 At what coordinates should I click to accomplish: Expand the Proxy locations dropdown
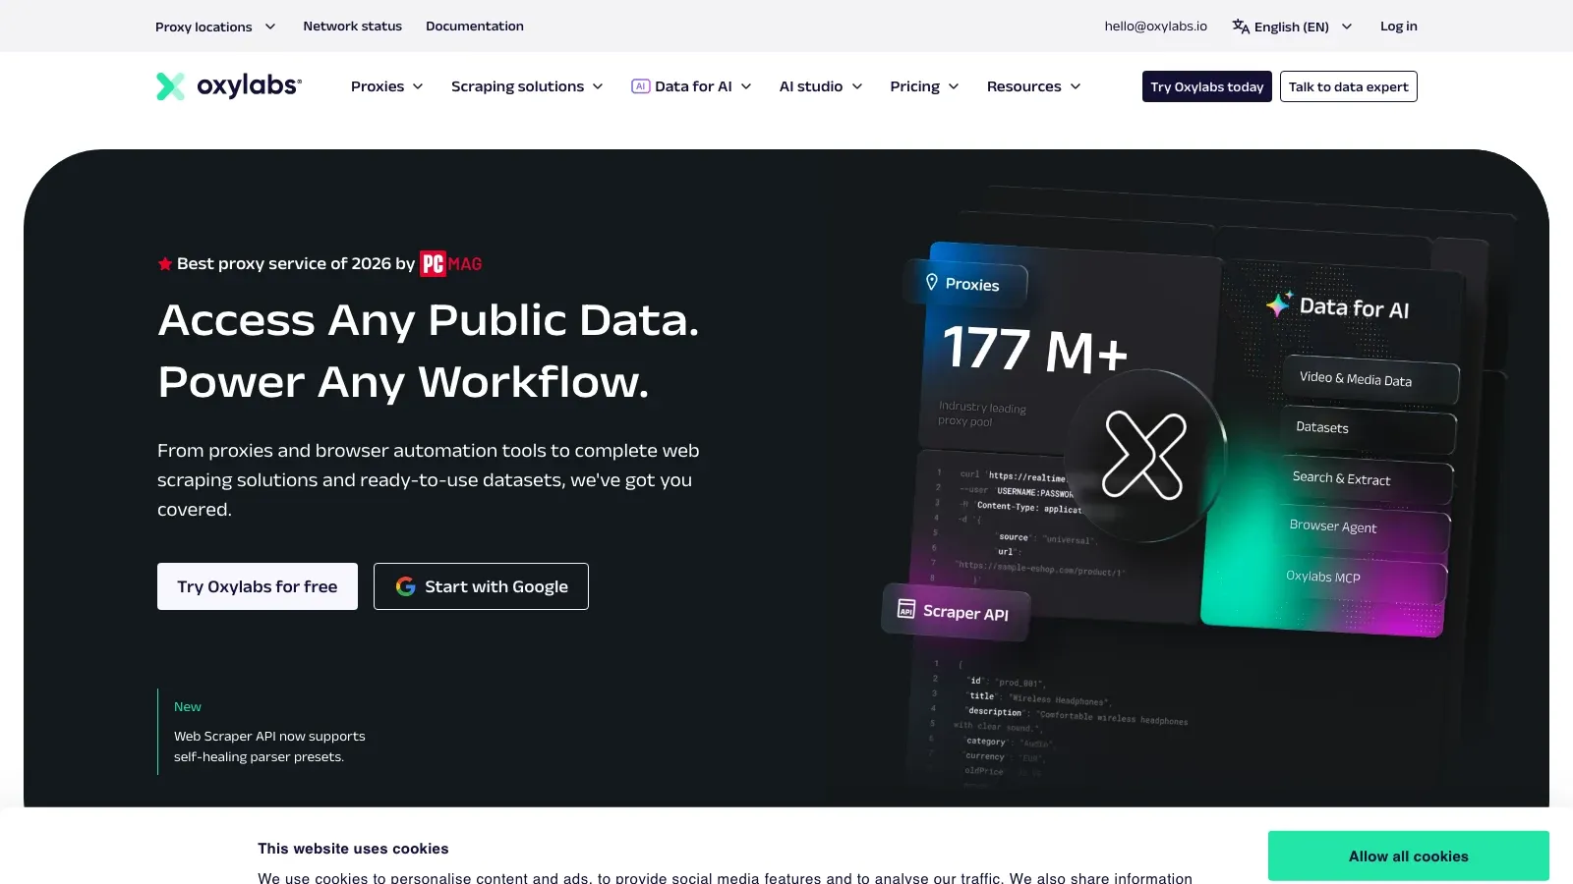[215, 27]
